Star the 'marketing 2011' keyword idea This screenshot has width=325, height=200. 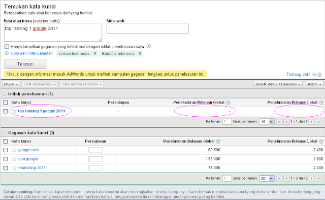pos(14,168)
